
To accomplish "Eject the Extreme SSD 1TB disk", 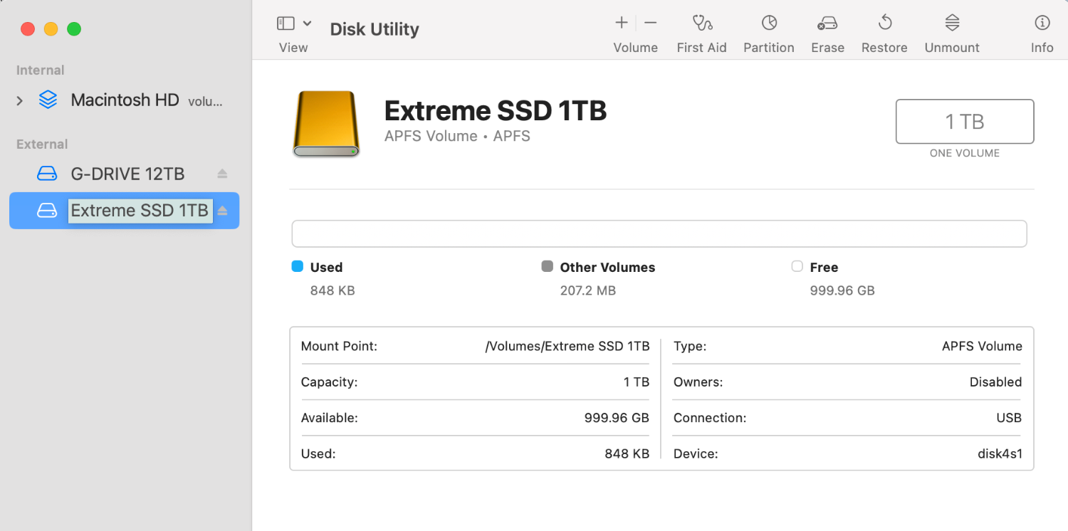I will (x=222, y=211).
